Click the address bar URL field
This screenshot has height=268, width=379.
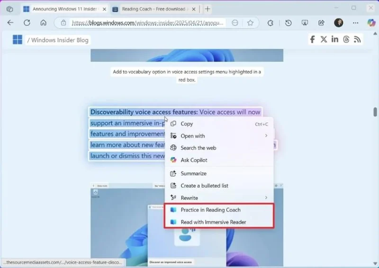pyautogui.click(x=147, y=23)
